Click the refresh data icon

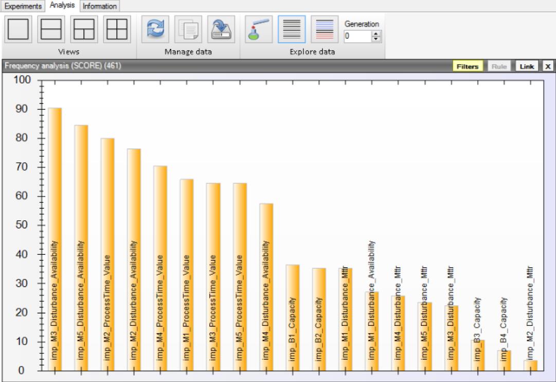tap(155, 29)
